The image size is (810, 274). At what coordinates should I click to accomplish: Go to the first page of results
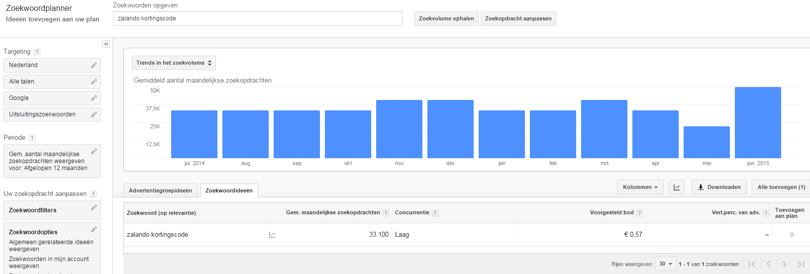752,264
